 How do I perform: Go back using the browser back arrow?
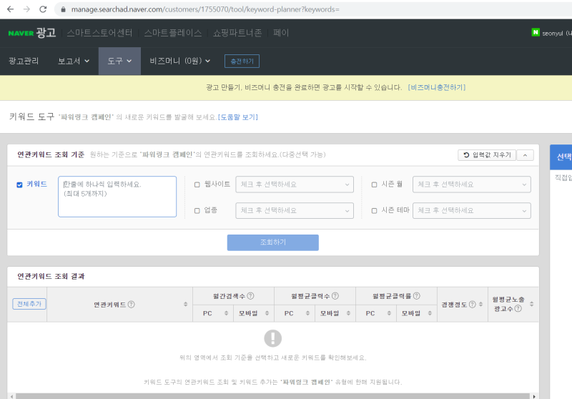pyautogui.click(x=10, y=9)
